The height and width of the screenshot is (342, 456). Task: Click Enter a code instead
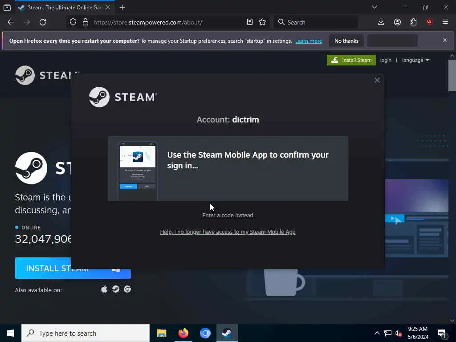(228, 216)
